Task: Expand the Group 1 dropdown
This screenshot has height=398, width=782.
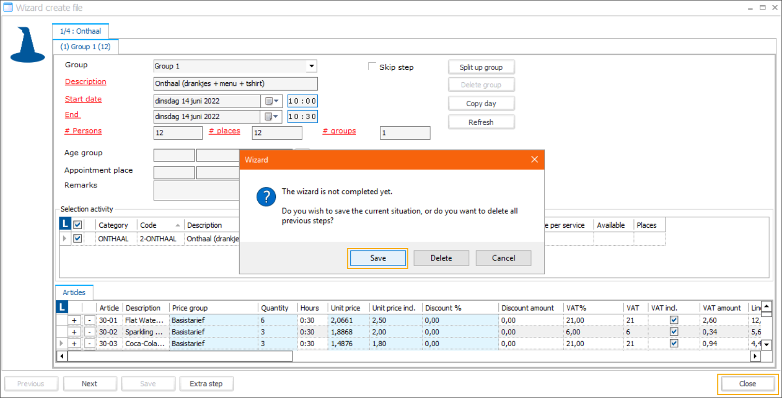Action: pyautogui.click(x=311, y=66)
